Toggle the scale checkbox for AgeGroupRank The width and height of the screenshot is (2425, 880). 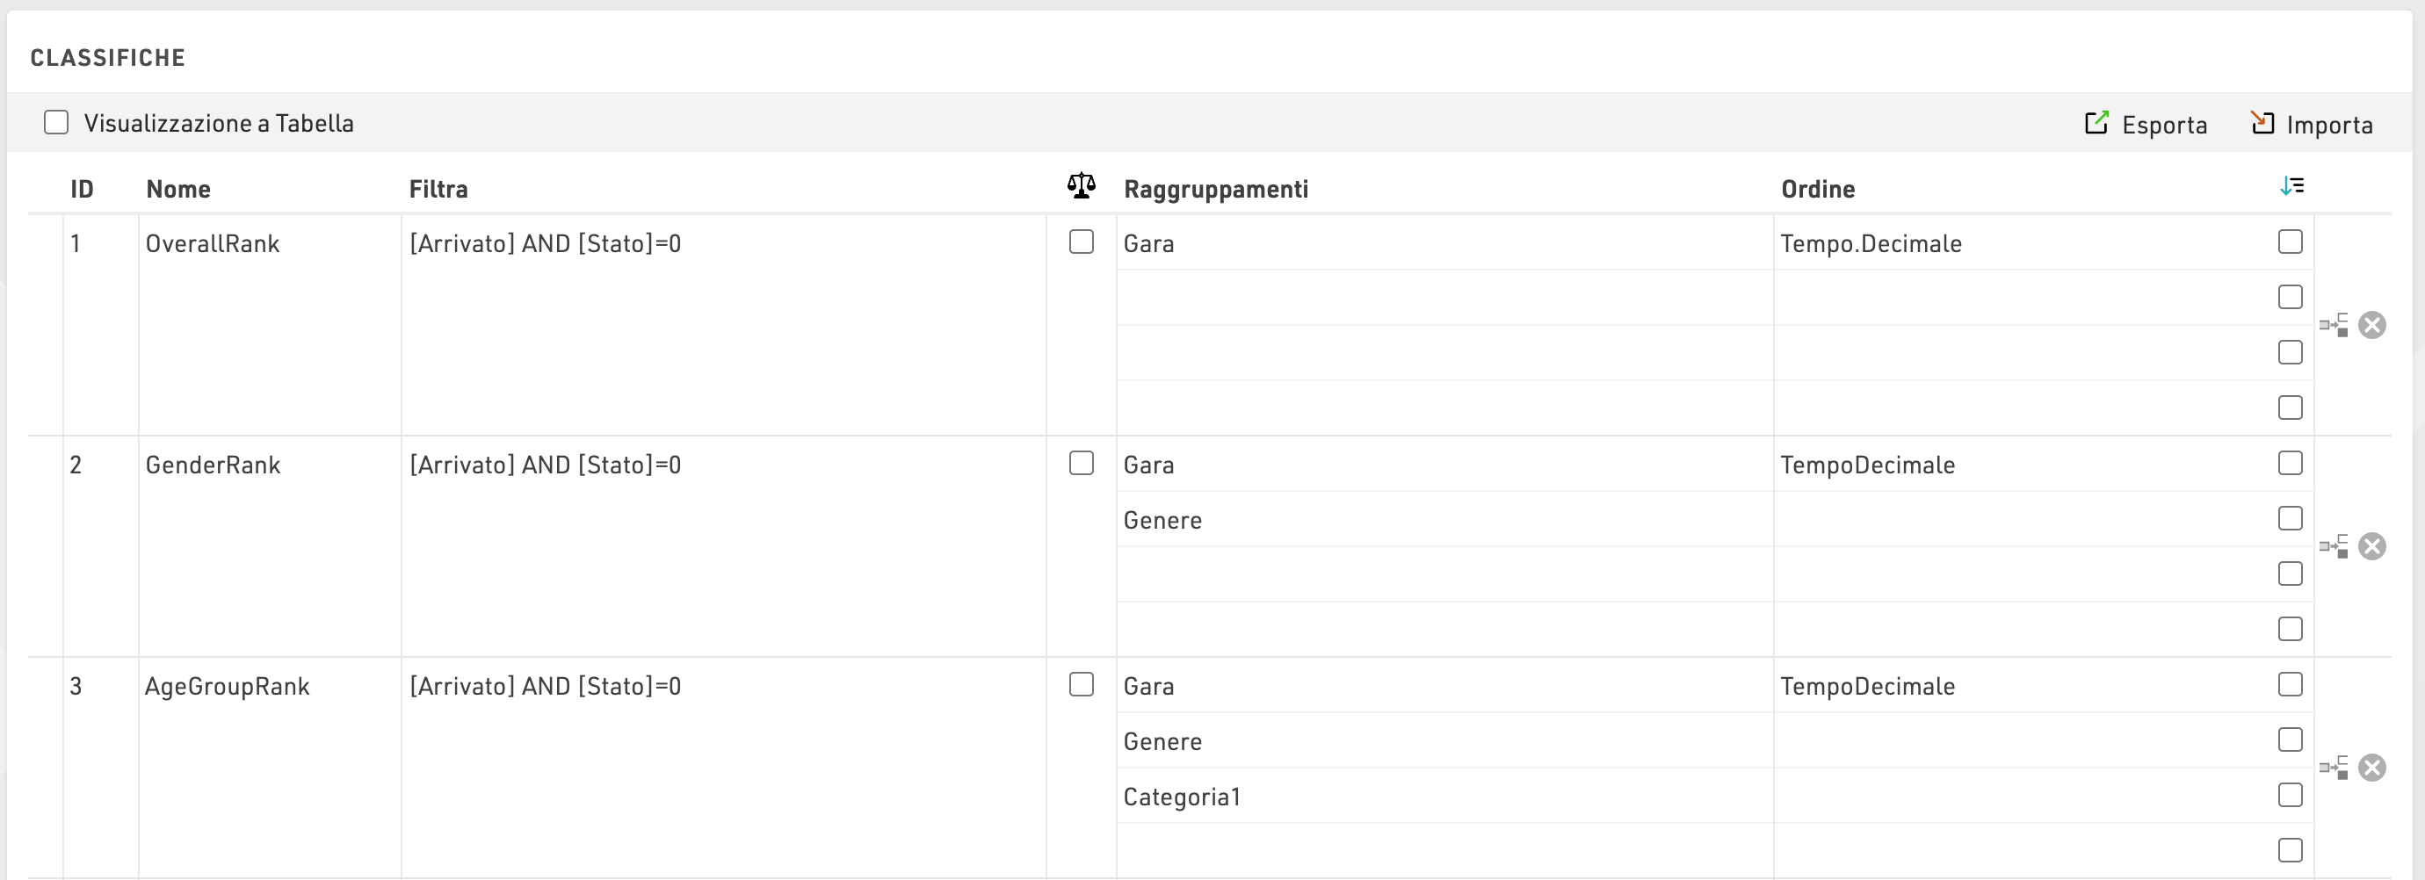[x=1081, y=685]
